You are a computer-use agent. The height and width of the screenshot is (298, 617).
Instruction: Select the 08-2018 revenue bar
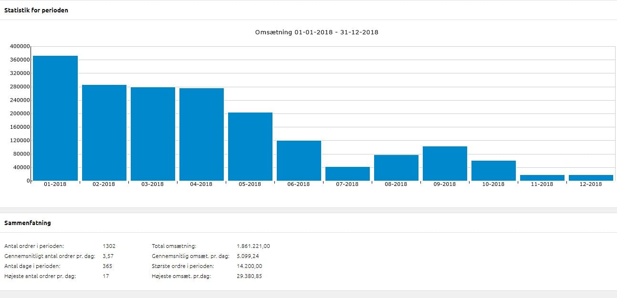pos(396,168)
